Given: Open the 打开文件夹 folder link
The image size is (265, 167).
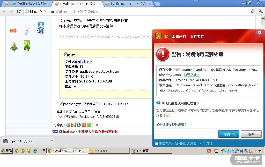Looking at the screenshot, I should click(x=192, y=75).
